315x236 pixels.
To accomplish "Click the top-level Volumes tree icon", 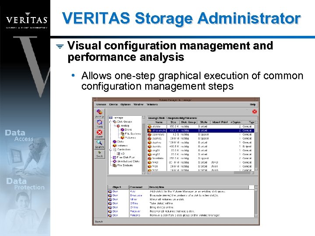I will click(115, 146).
